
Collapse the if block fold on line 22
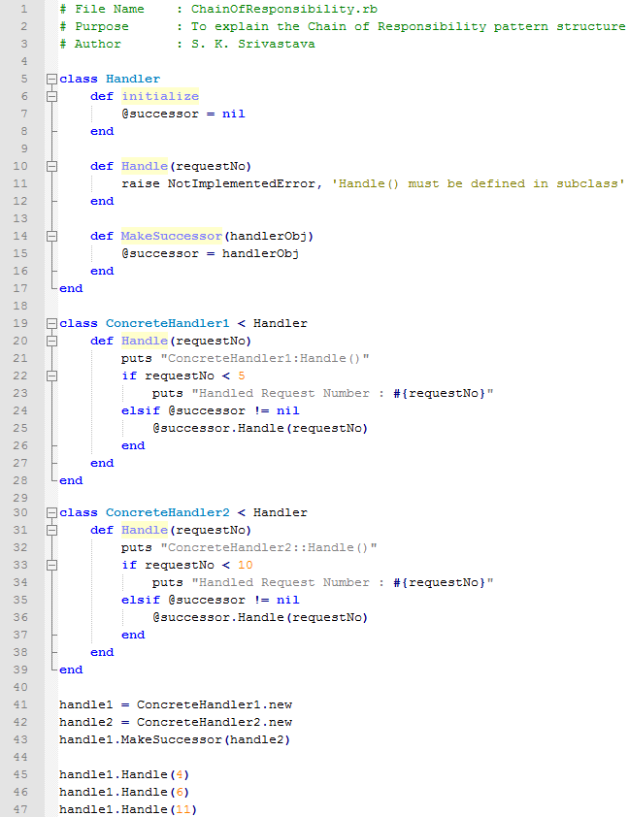51,376
